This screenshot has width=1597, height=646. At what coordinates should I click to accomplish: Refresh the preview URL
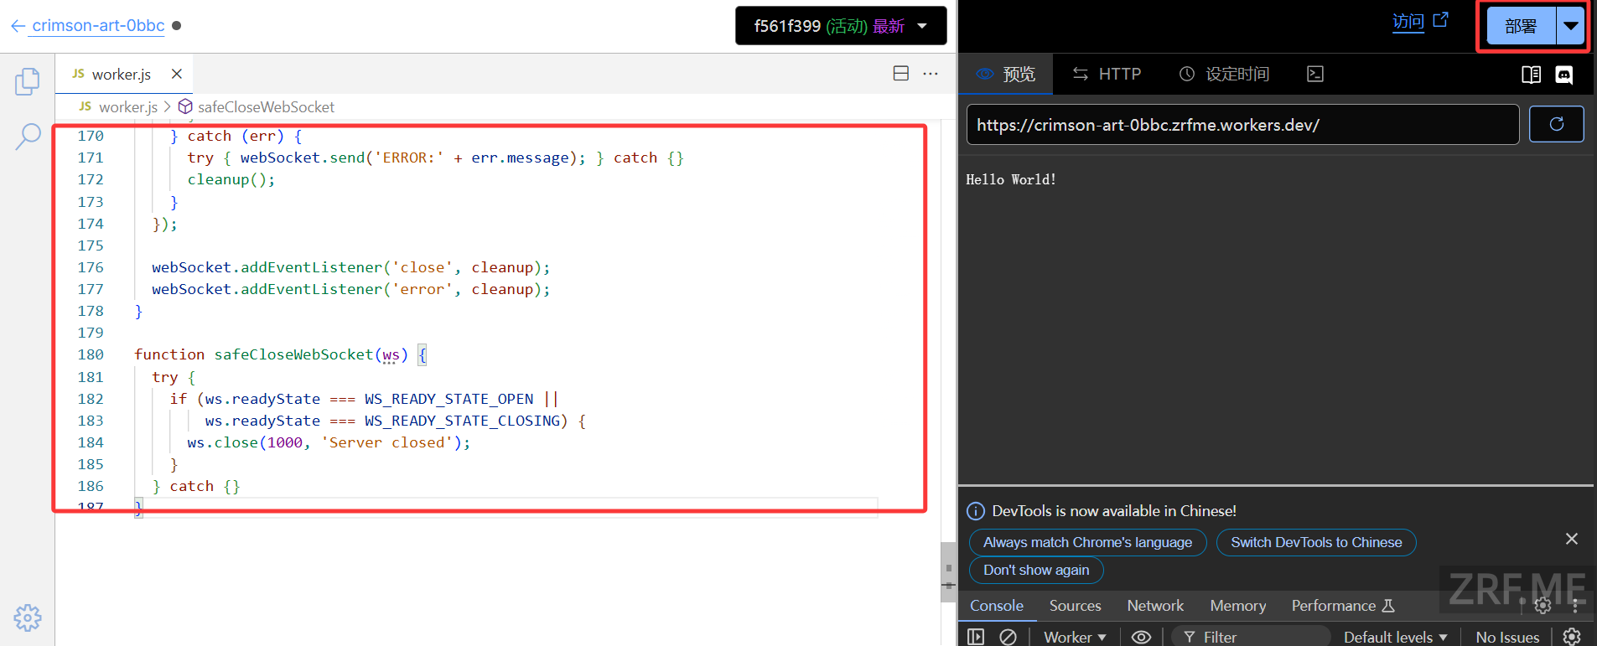coord(1556,124)
